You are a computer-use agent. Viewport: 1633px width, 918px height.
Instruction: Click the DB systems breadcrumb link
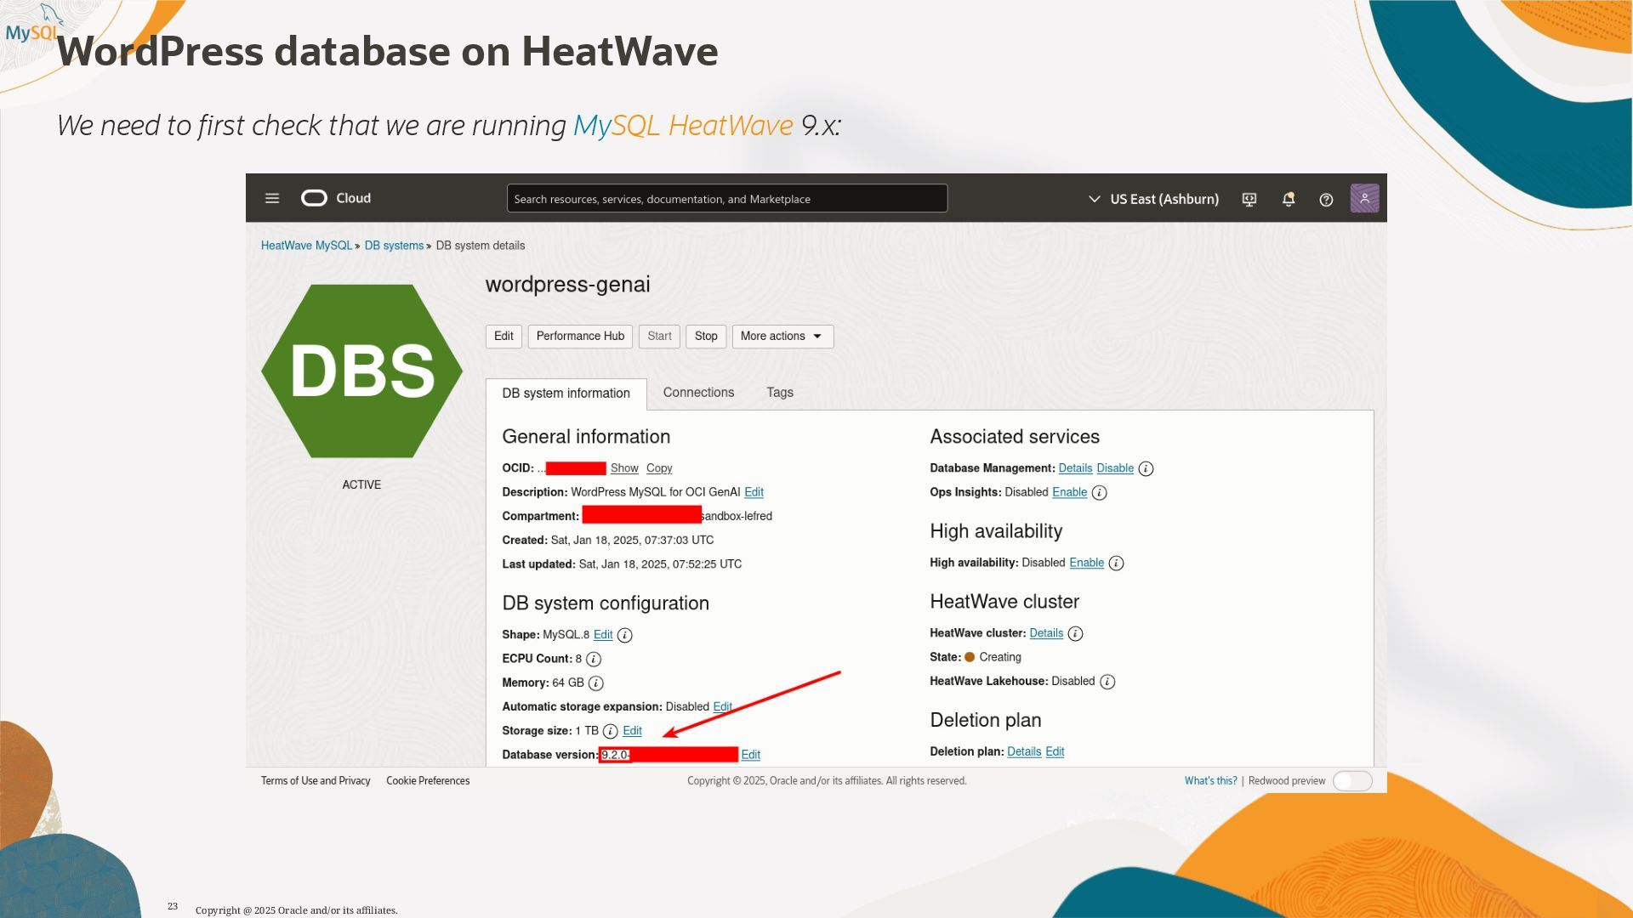pyautogui.click(x=394, y=246)
